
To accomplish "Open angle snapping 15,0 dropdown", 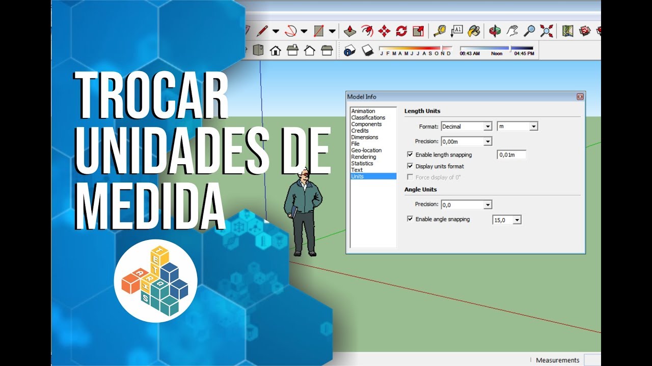I will pyautogui.click(x=507, y=220).
